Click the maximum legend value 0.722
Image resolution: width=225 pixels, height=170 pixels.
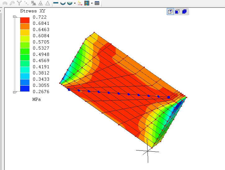40,17
